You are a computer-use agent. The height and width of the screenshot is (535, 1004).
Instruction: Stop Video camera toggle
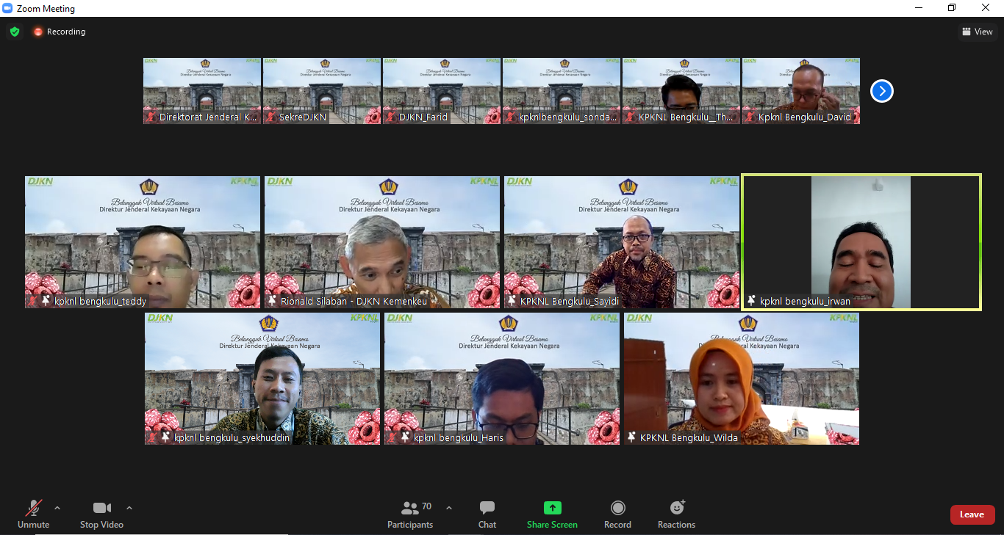click(101, 514)
